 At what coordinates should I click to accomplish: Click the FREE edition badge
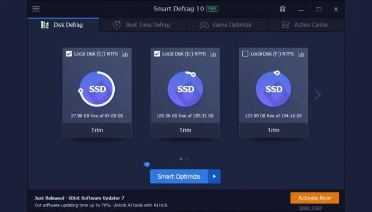[x=212, y=9]
